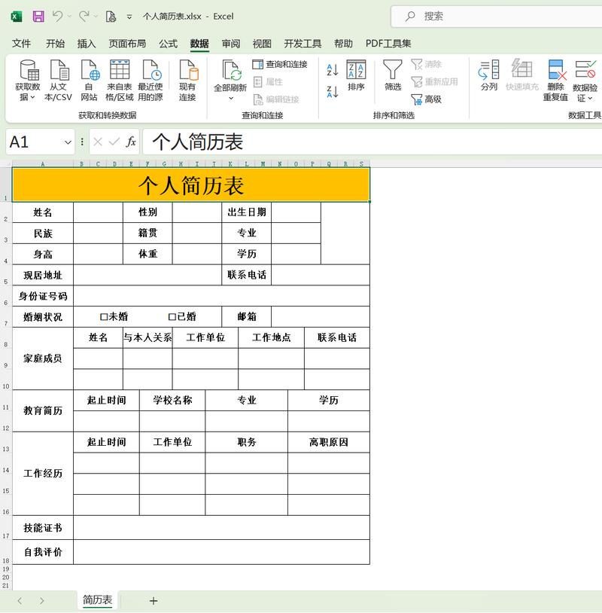Tick the 未婚 checkbox cell
The height and width of the screenshot is (613, 602).
(104, 317)
